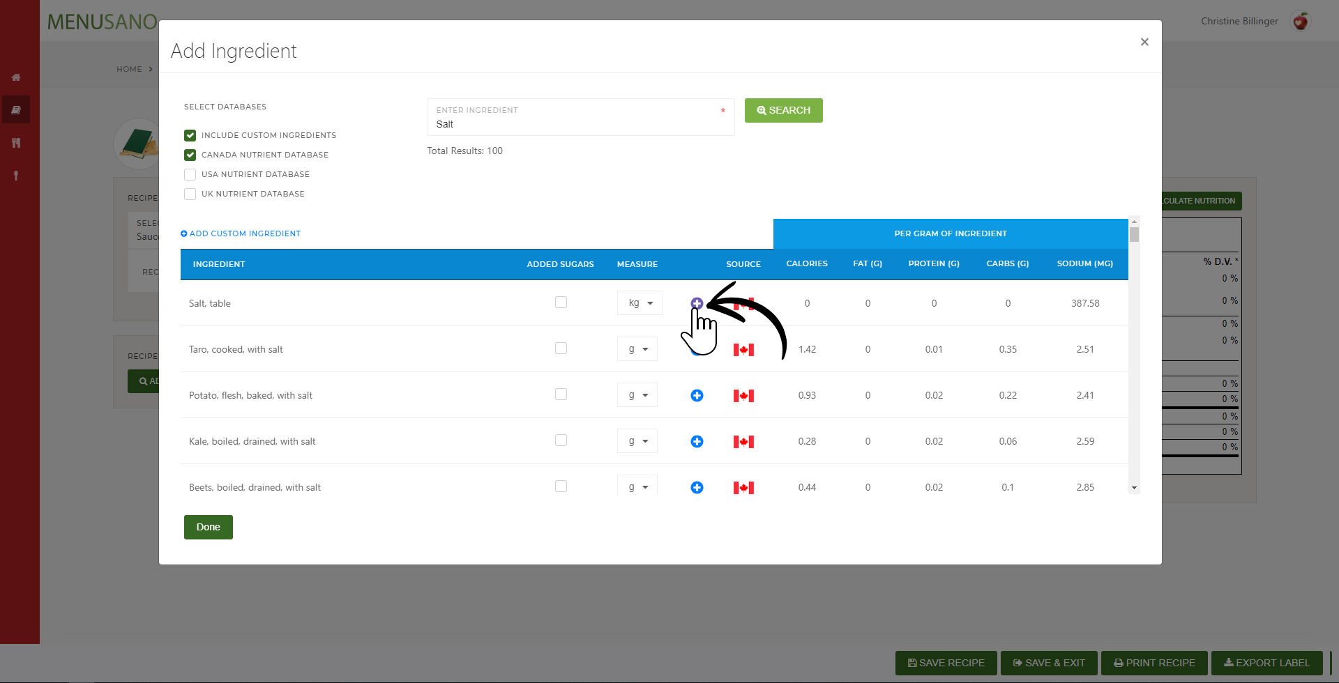Uncheck Include Custom Ingredients checkbox
This screenshot has width=1339, height=683.
coord(190,135)
